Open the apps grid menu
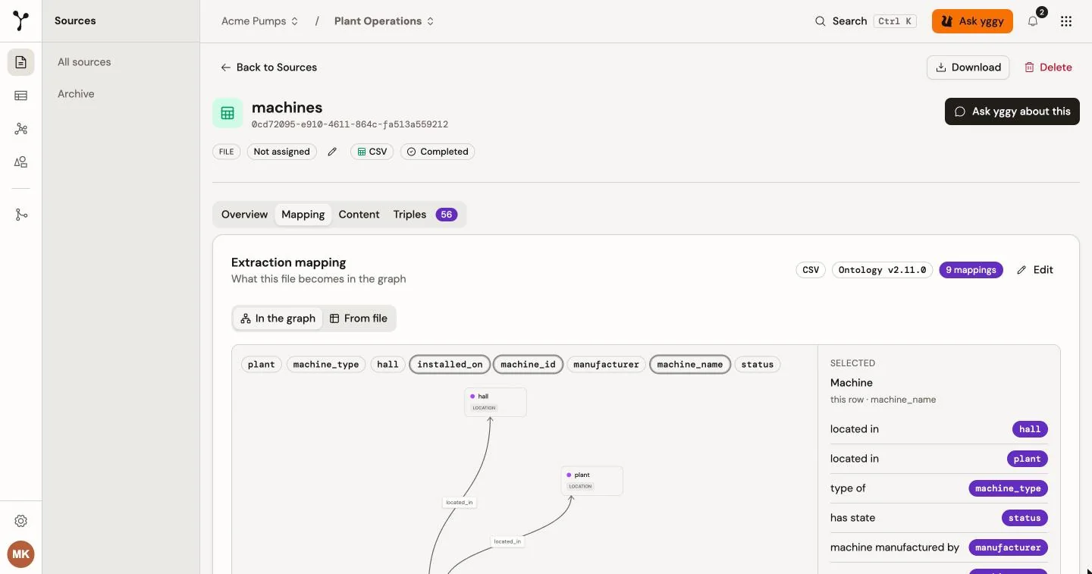This screenshot has height=574, width=1092. point(1066,21)
